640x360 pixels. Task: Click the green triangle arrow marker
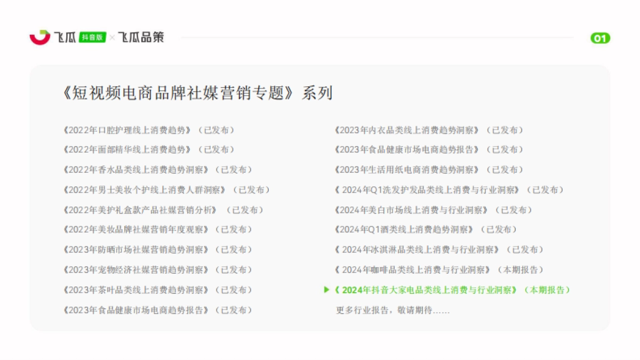[x=326, y=290]
